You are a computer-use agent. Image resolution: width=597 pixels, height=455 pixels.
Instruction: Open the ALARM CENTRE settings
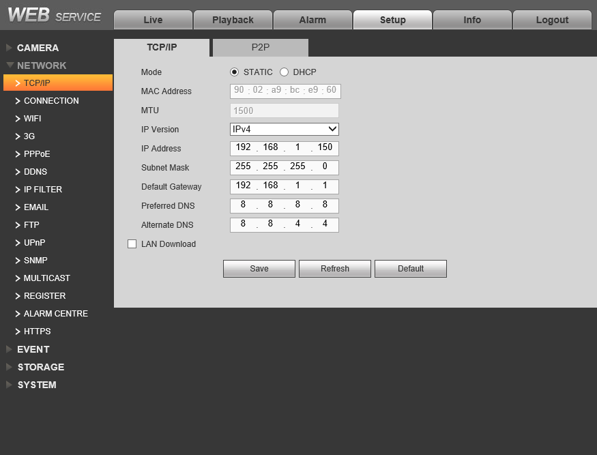(x=55, y=313)
